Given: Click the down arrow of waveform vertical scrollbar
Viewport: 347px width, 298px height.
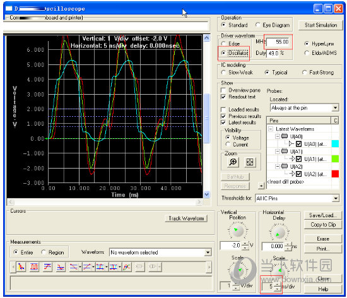Looking at the screenshot, I should click(x=206, y=194).
